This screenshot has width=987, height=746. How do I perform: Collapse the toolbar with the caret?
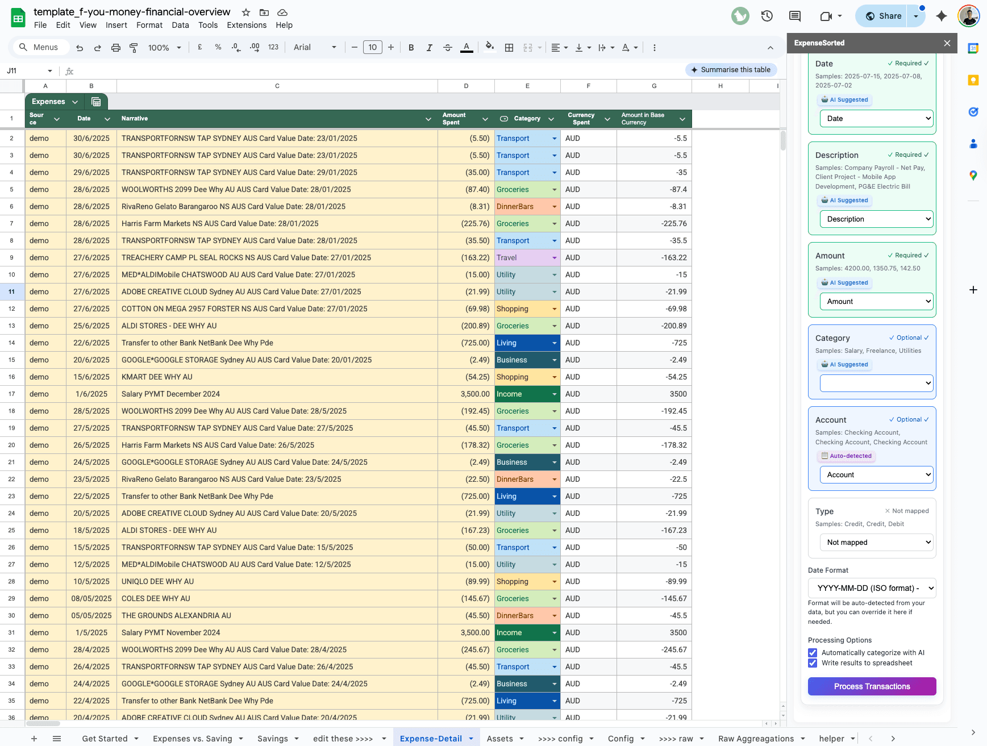pos(771,48)
